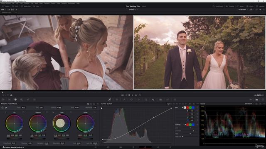
Task: Open the viewer zoom percentage dropdown
Action: [x=3, y=10]
